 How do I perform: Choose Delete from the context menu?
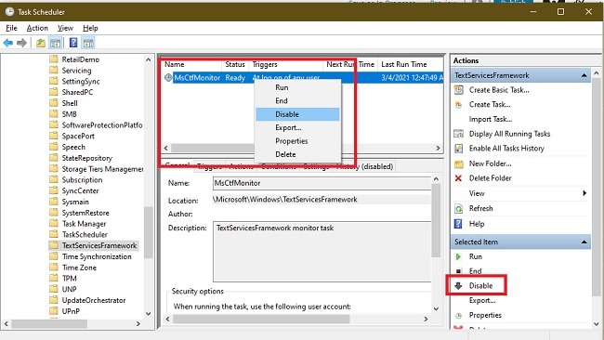click(297, 154)
